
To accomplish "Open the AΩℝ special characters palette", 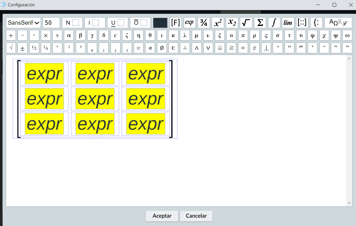I will [338, 23].
